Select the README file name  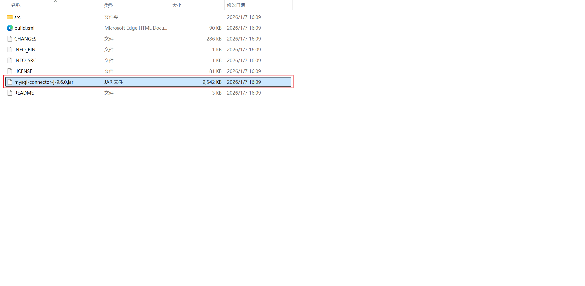pos(24,93)
